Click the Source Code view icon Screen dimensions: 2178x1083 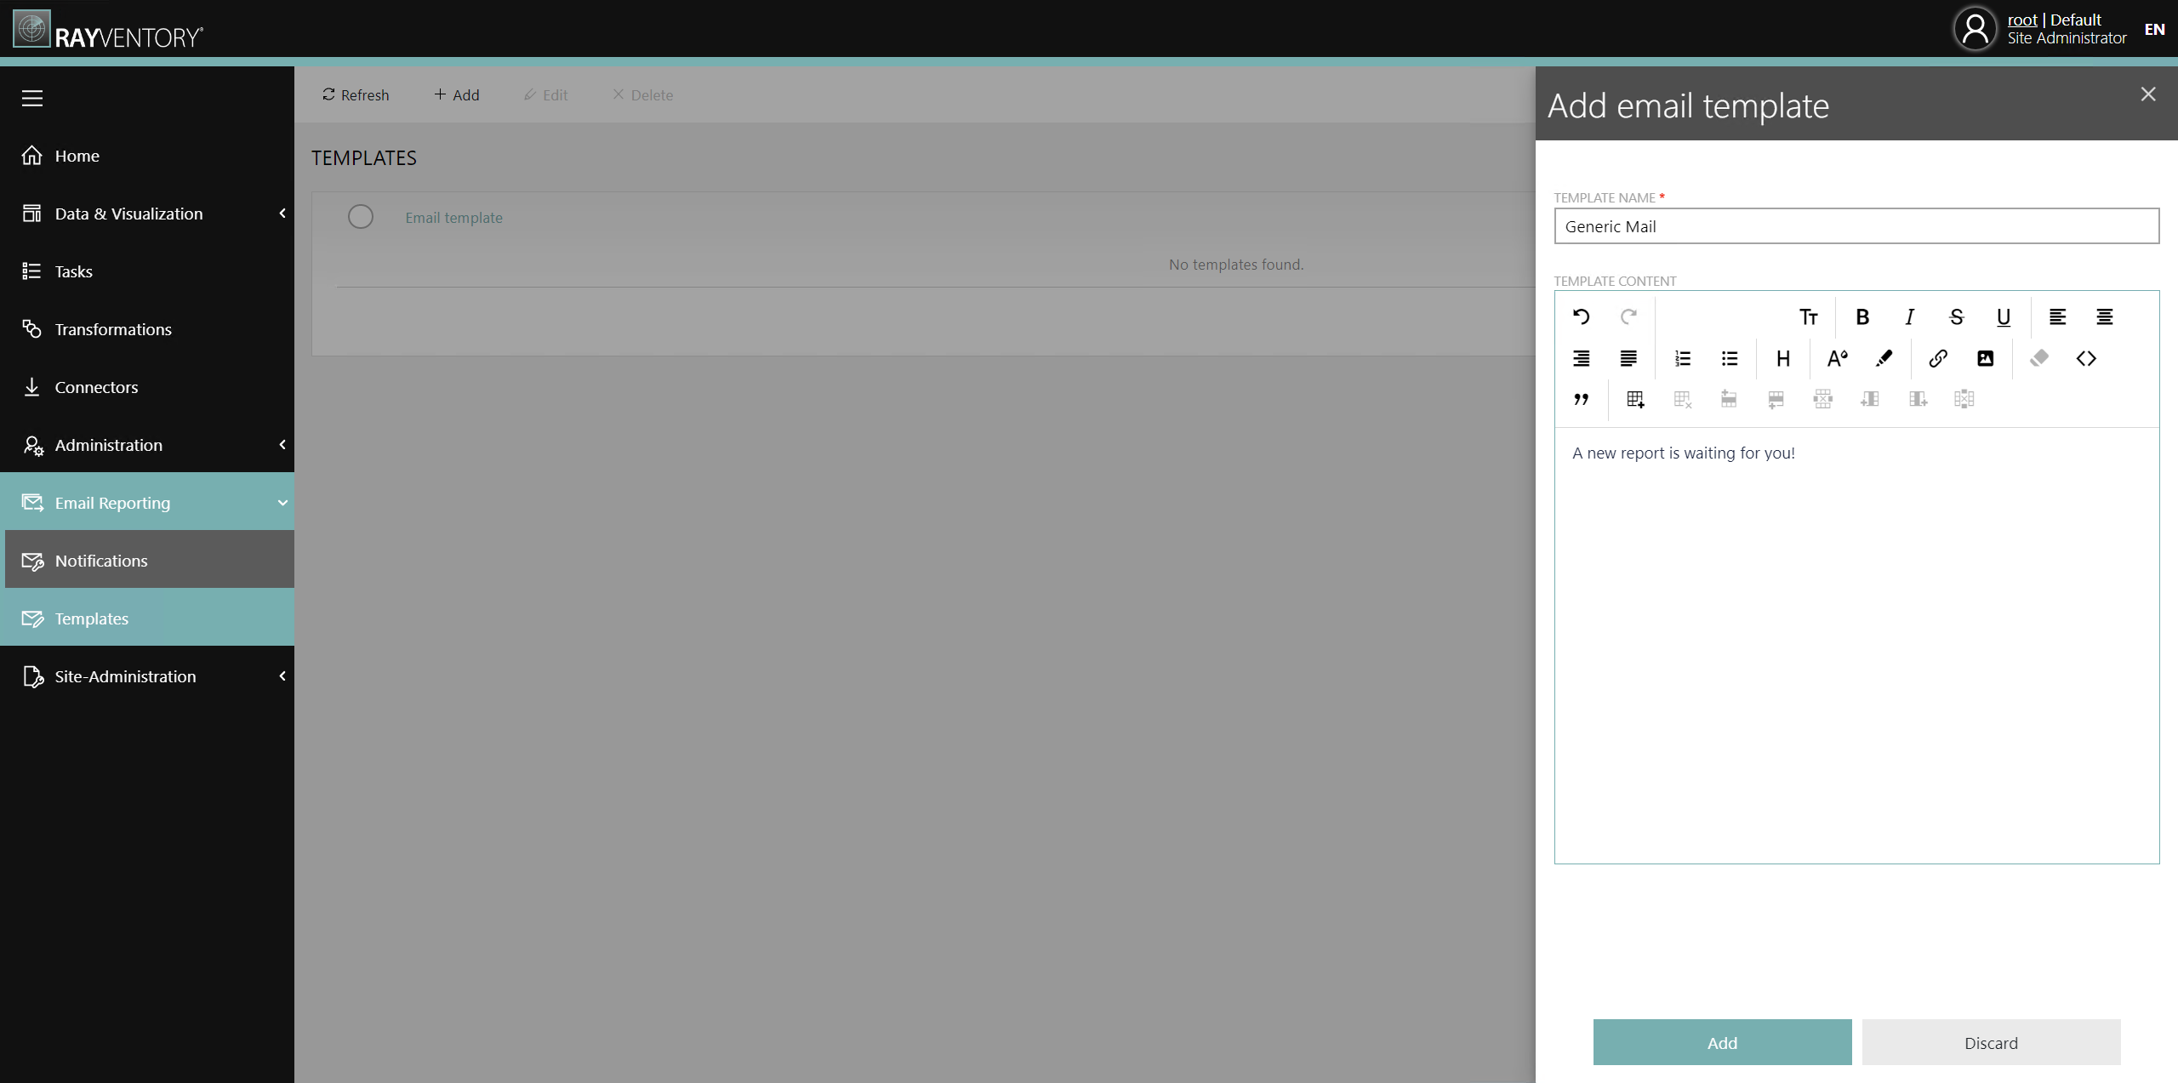coord(2085,358)
